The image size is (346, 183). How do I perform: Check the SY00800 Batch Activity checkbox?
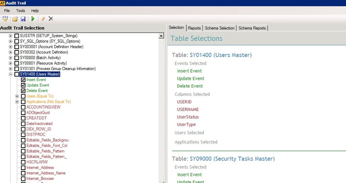[17, 58]
